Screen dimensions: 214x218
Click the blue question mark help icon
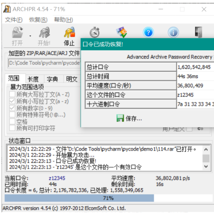pyautogui.click(x=148, y=33)
